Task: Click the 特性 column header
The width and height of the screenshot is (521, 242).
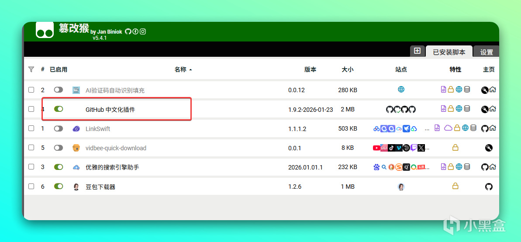Action: pyautogui.click(x=455, y=69)
